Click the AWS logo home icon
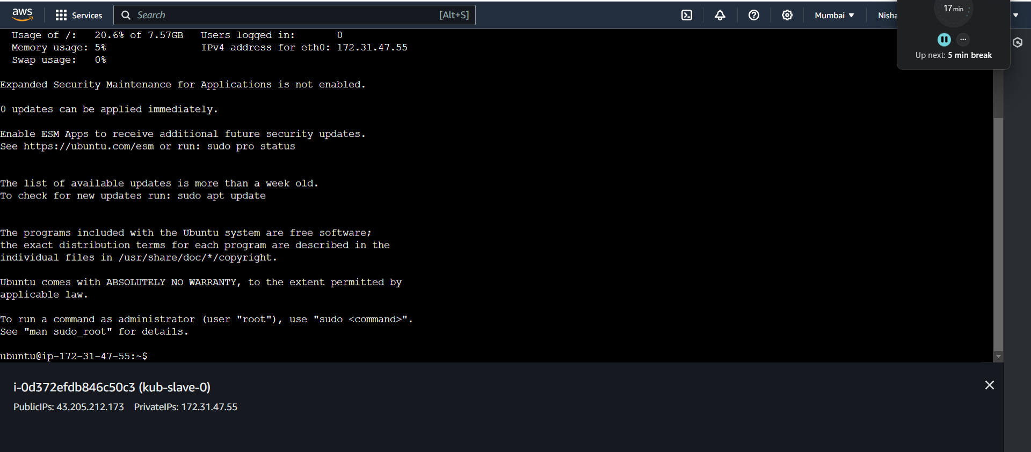The image size is (1031, 452). [22, 14]
